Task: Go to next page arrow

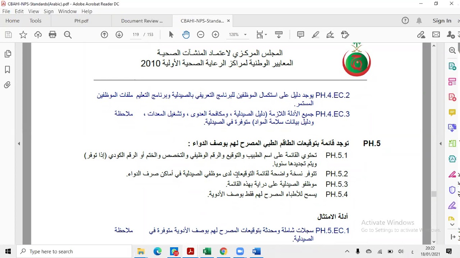Action: [x=119, y=35]
